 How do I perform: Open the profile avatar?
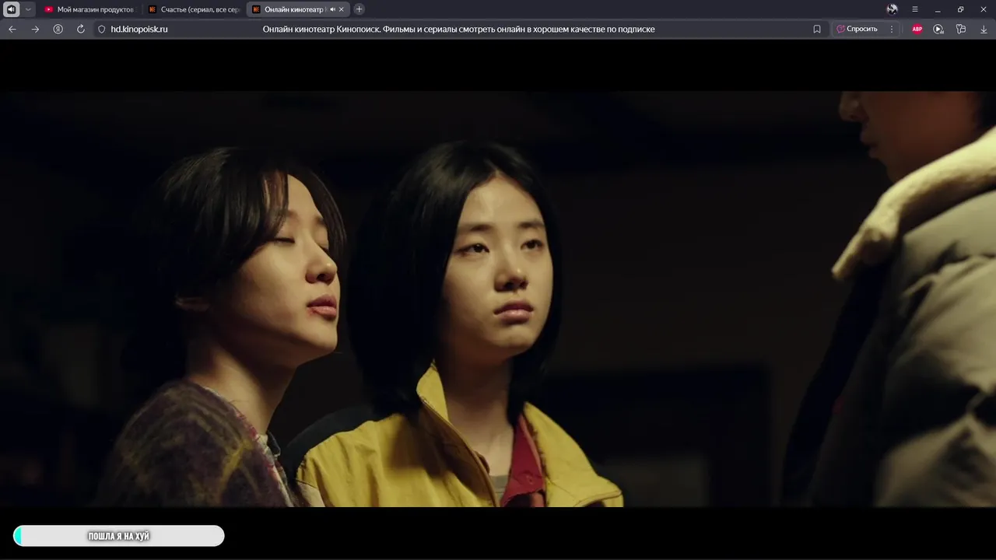click(892, 9)
